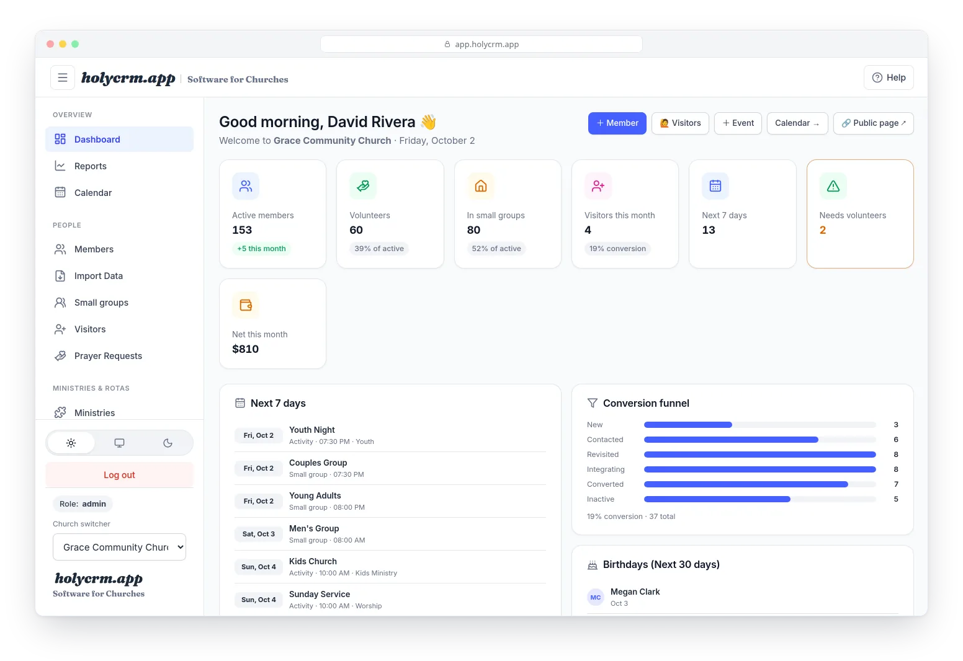Click the holycrm.app logo in header
Viewport: 963px width, 661px height.
pyautogui.click(x=128, y=78)
